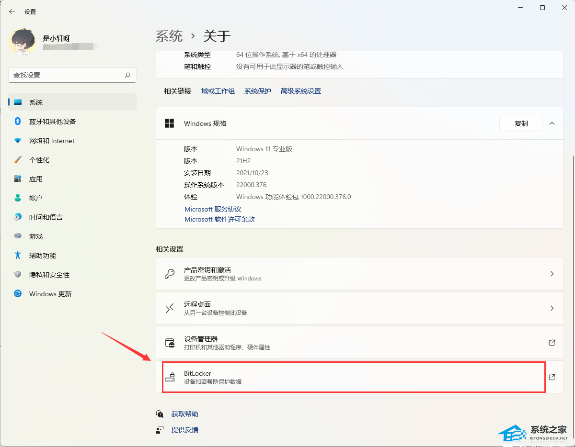Click the 复制 button
The image size is (575, 447).
click(521, 123)
